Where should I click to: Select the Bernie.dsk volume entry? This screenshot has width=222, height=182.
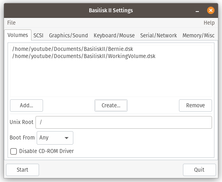111,49
